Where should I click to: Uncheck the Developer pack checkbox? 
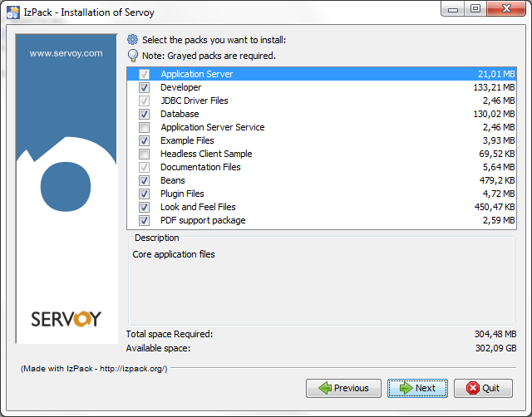144,87
